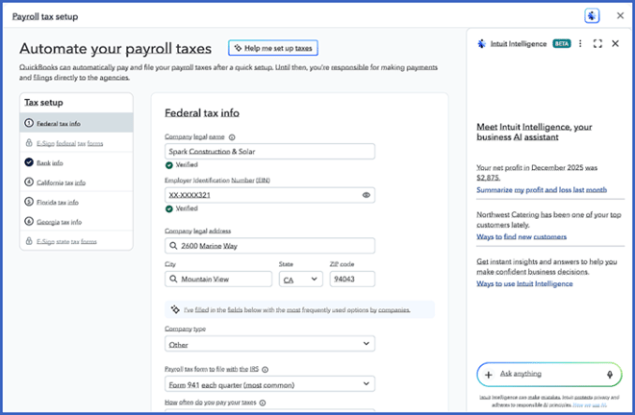Screen dimensions: 635x415
Task: Click lock icon beside E-Sign state tax forms
Action: [29, 241]
